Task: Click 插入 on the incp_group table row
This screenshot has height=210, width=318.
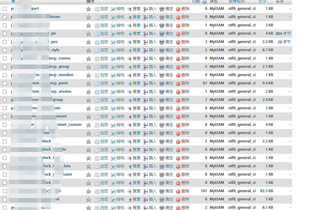Action: (150, 67)
